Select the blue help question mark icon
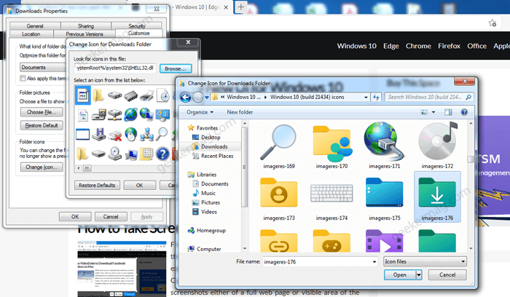This screenshot has height=297, width=510. pyautogui.click(x=162, y=154)
